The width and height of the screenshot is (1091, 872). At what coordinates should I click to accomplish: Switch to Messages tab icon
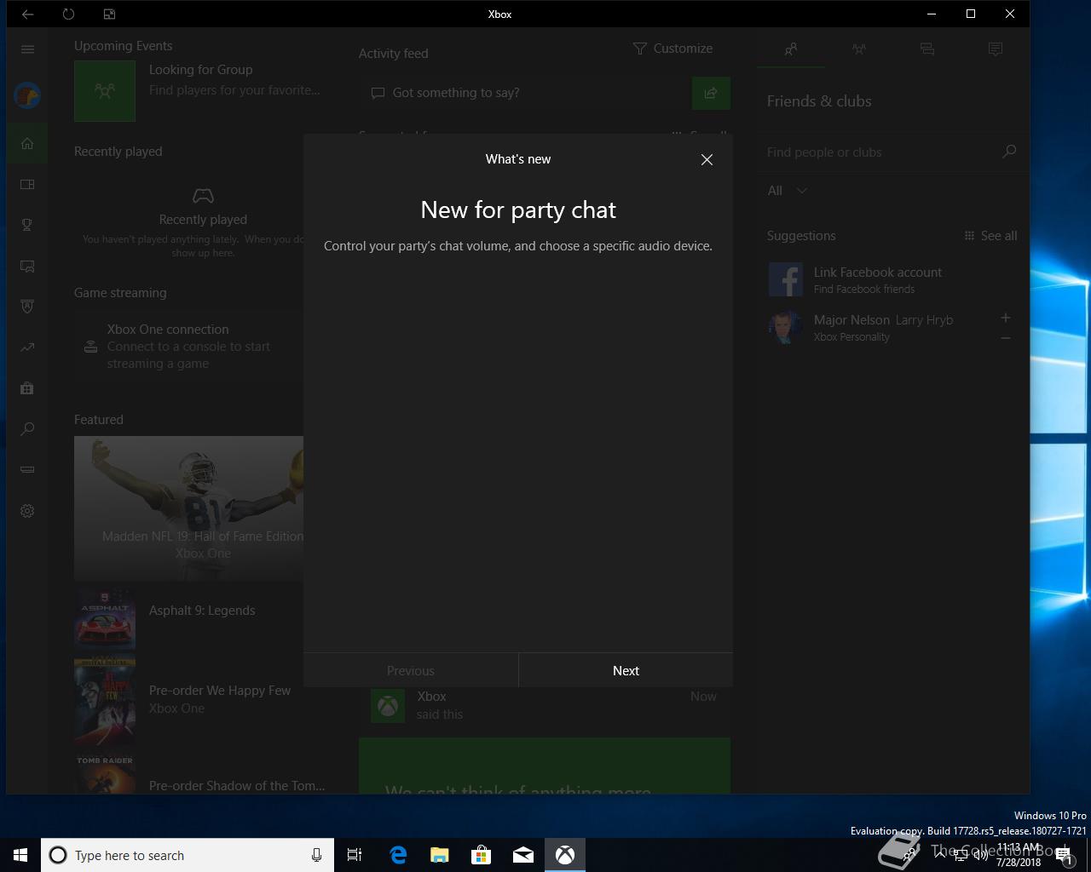click(927, 49)
